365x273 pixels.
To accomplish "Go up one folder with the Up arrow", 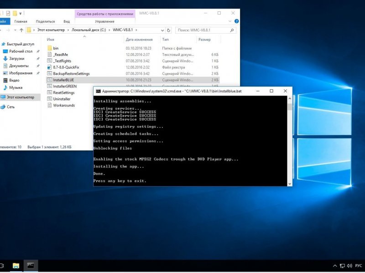I will pos(21,30).
